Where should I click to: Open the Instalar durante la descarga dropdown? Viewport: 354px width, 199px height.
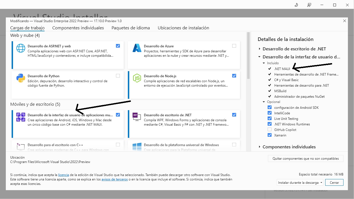click(x=300, y=183)
